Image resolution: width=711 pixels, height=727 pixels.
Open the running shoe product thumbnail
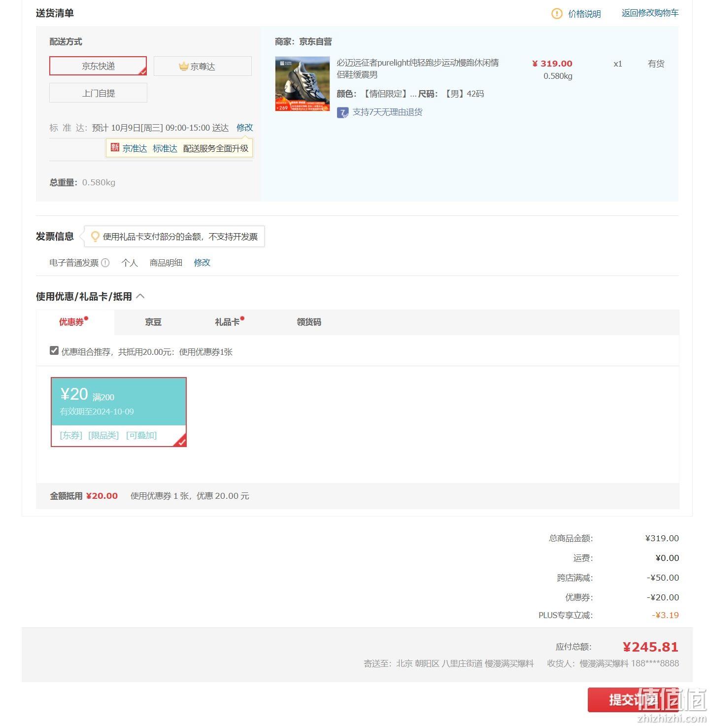click(303, 84)
